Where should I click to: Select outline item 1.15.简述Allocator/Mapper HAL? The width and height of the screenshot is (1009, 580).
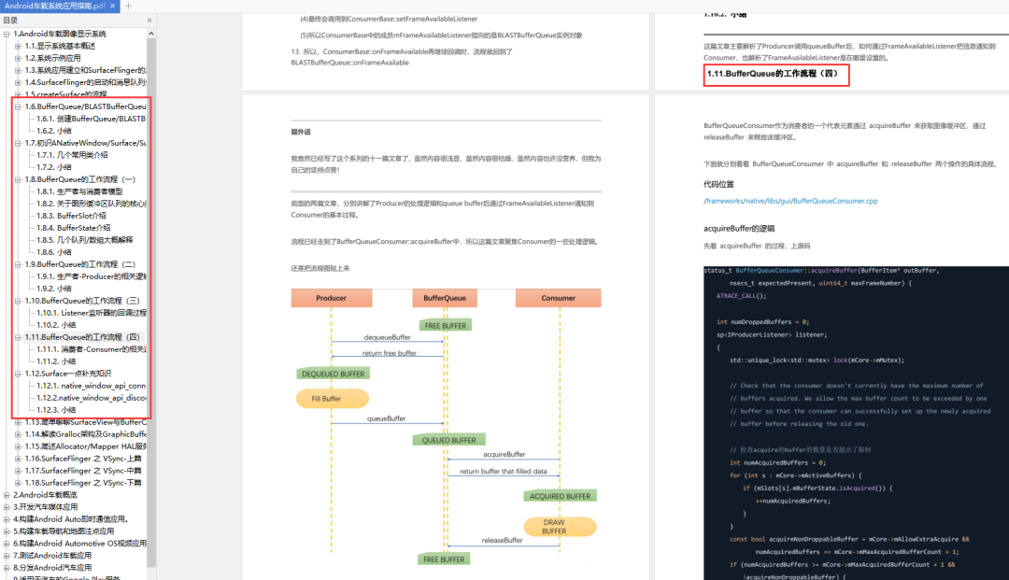85,446
